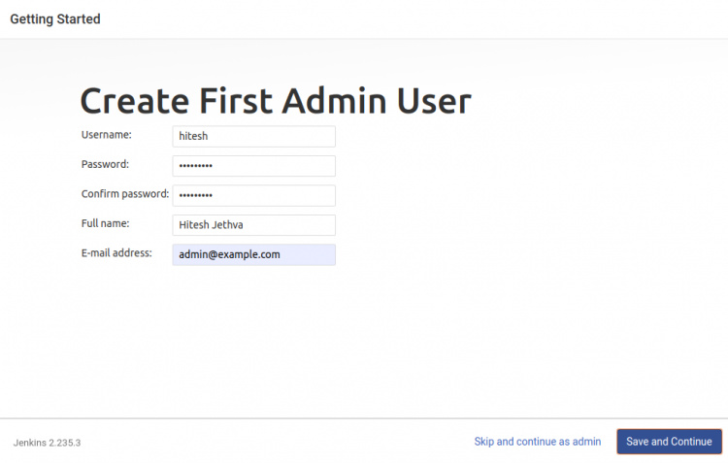The image size is (728, 463).
Task: Click the Username input field
Action: (x=253, y=137)
